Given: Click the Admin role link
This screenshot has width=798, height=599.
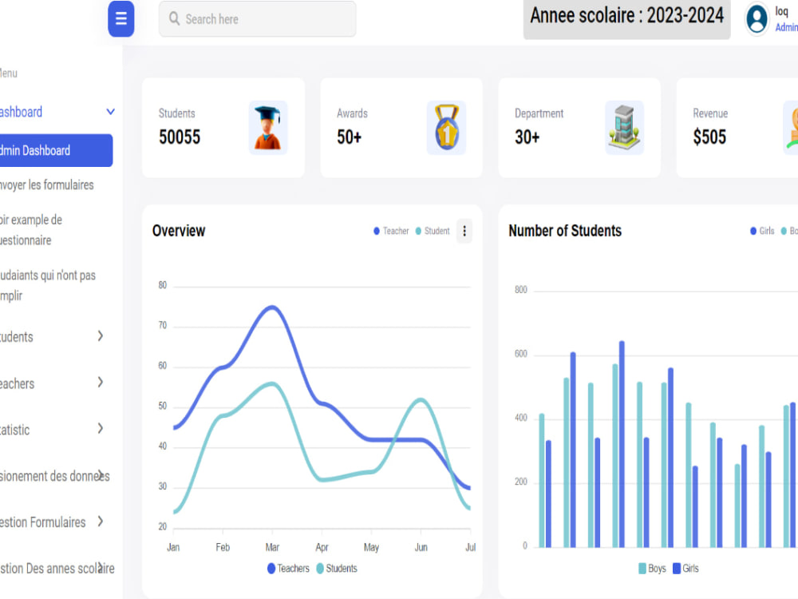Looking at the screenshot, I should tap(786, 27).
